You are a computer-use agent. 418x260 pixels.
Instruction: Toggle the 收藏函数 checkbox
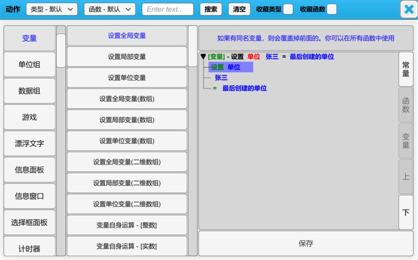coord(332,9)
